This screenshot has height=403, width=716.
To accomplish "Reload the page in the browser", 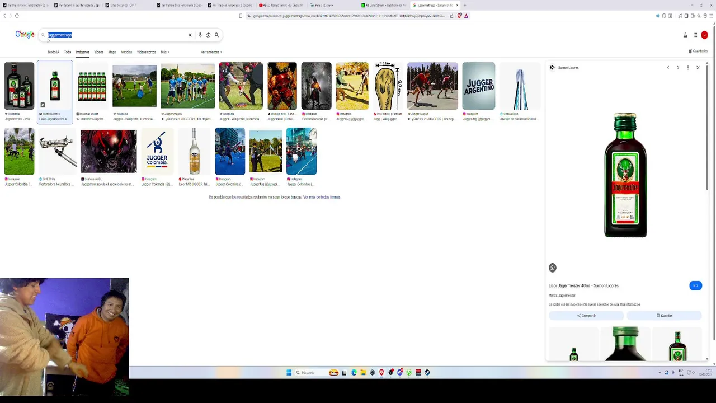I will 17,16.
